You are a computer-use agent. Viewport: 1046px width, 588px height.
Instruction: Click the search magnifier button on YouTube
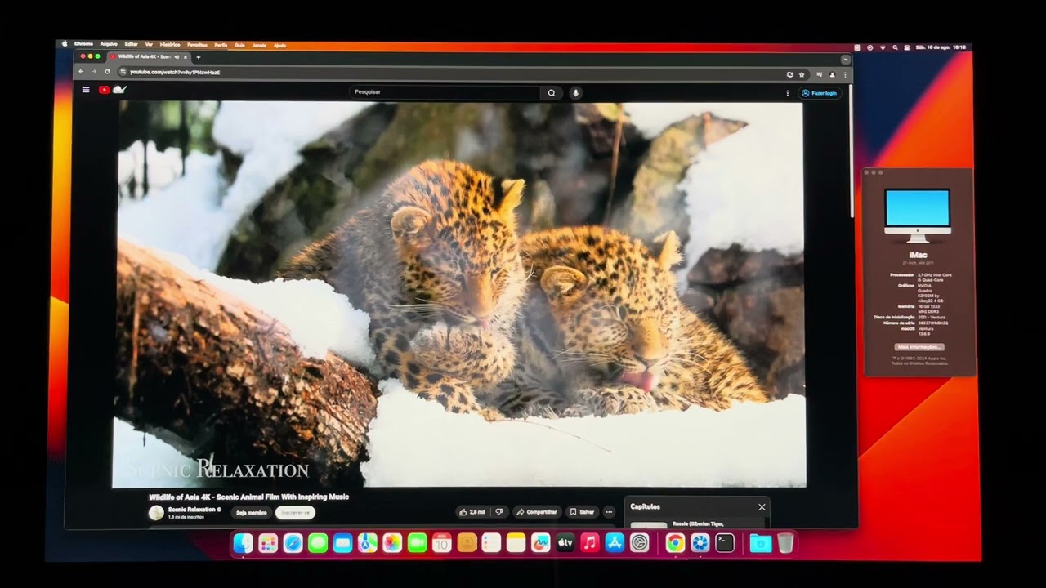pyautogui.click(x=552, y=93)
